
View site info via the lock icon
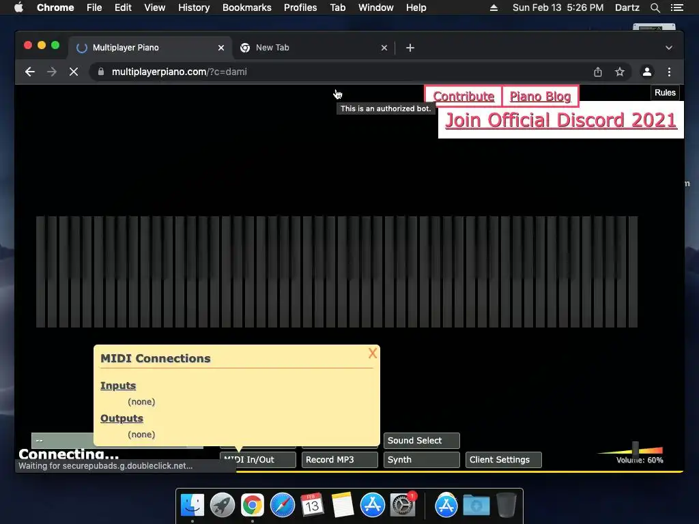tap(101, 72)
